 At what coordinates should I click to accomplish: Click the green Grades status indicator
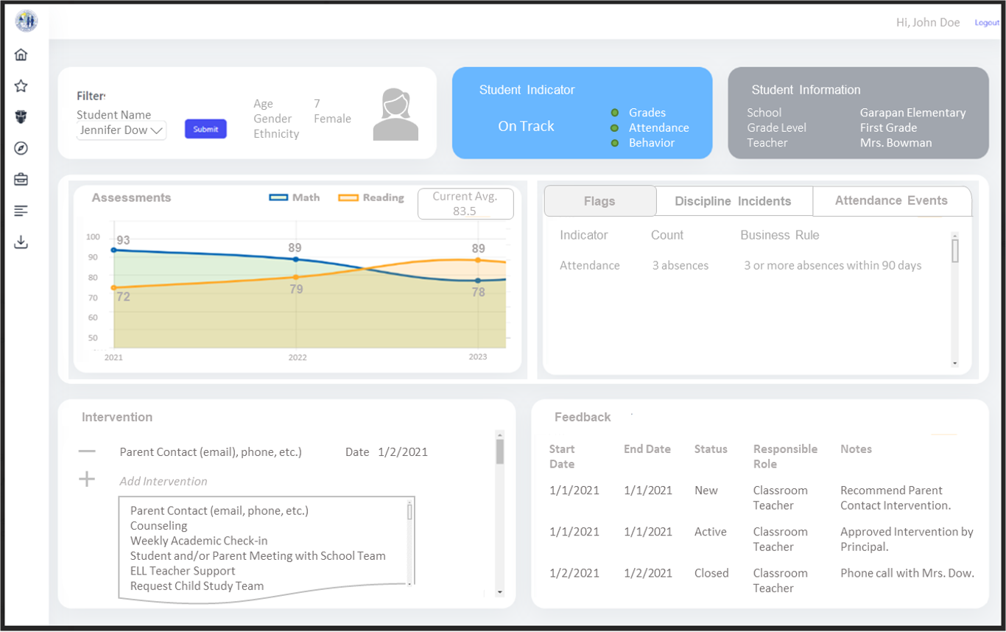(615, 113)
